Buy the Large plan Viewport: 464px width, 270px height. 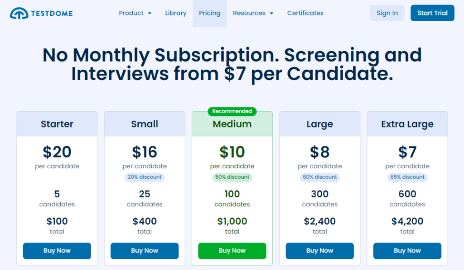coord(319,251)
